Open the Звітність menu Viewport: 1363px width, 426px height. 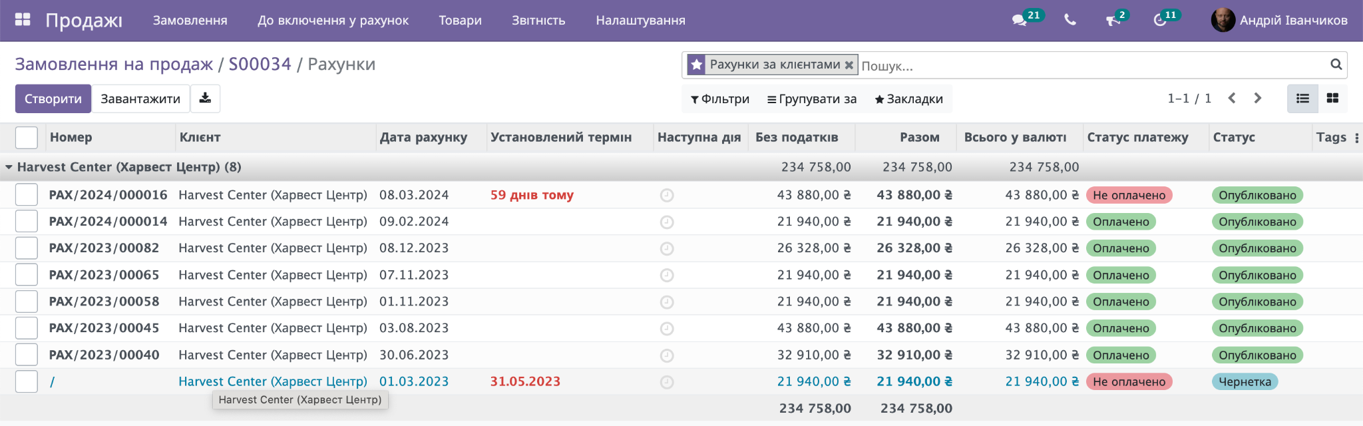point(538,21)
